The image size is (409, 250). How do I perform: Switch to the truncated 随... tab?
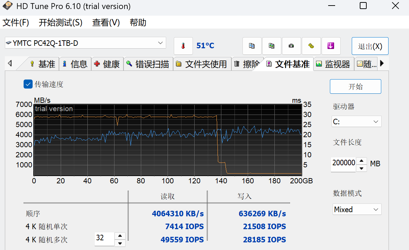tap(366, 64)
